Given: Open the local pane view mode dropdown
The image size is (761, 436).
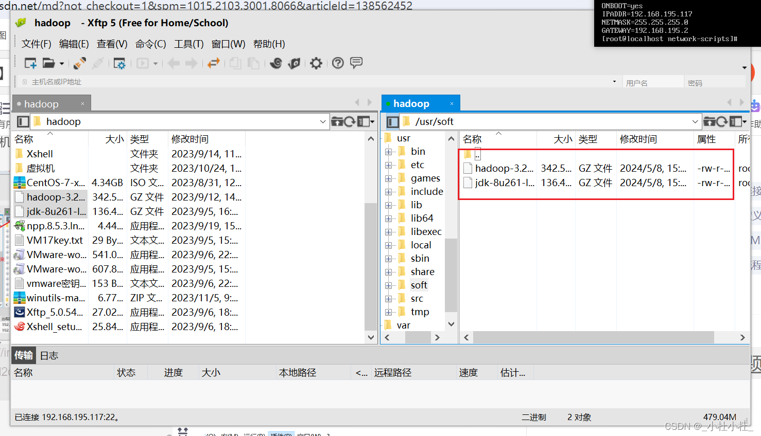Looking at the screenshot, I should [366, 122].
